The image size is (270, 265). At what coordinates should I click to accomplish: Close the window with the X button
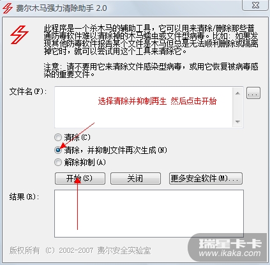tap(255, 4)
